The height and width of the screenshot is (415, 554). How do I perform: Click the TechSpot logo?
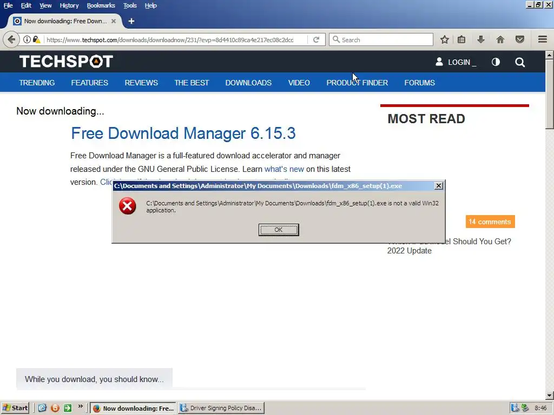(x=66, y=62)
